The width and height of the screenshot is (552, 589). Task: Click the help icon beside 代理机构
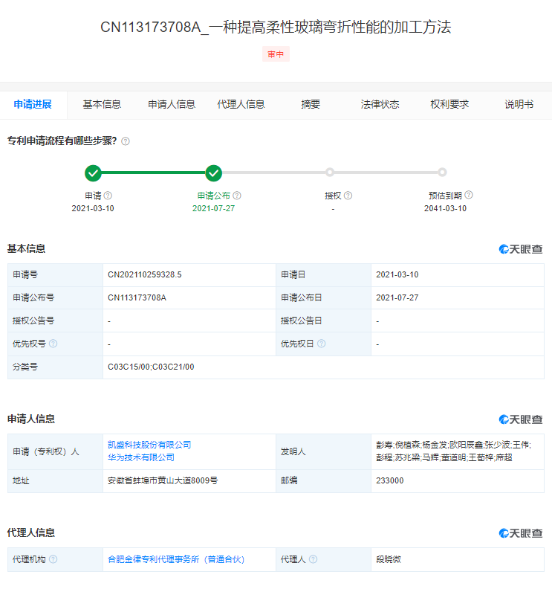(53, 559)
